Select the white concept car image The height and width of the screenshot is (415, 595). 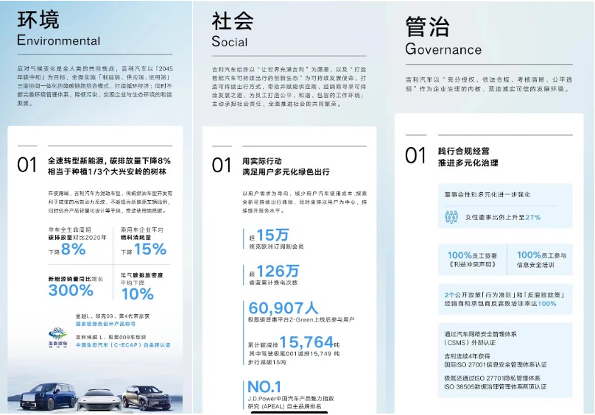pyautogui.click(x=100, y=400)
